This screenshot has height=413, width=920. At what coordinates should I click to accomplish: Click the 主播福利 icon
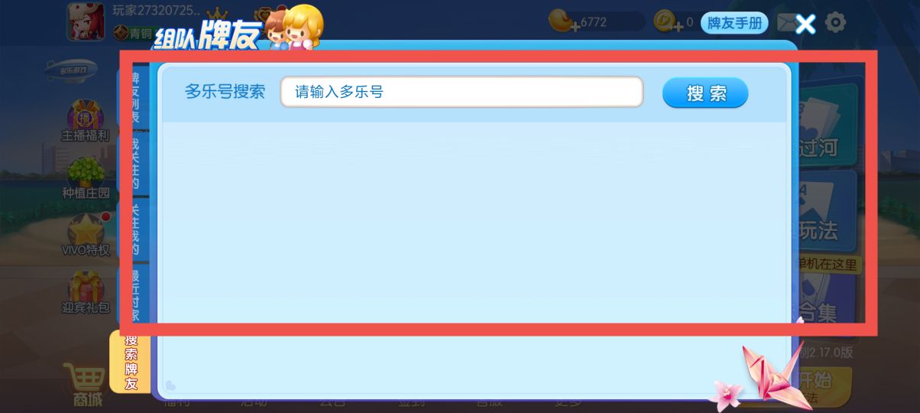(85, 121)
